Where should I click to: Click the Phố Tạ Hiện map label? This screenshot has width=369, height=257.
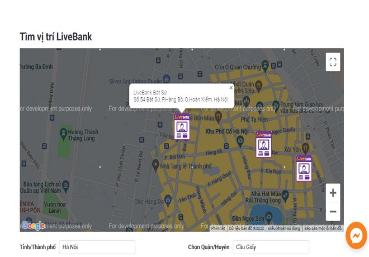tap(254, 120)
